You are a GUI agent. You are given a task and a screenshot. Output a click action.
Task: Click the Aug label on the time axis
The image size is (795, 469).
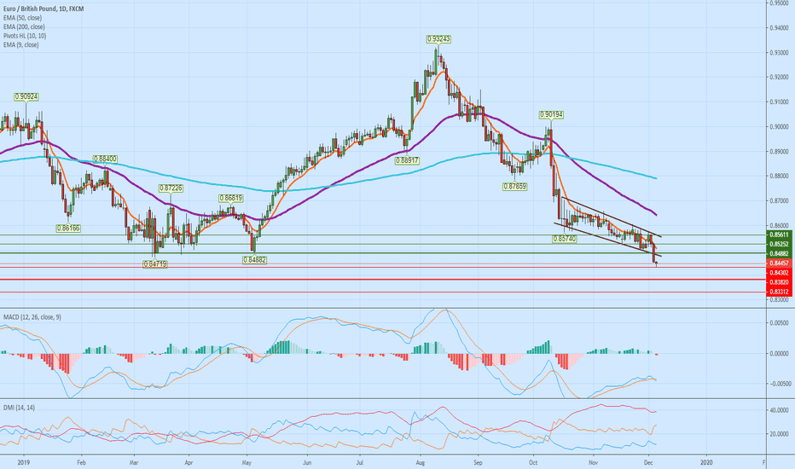[420, 460]
